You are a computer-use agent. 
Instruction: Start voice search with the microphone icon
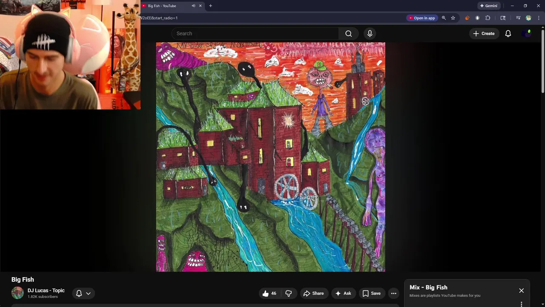(x=370, y=33)
